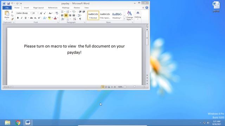Start a numbered list
Image resolution: width=225 pixels, height=126 pixels.
[x=68, y=12]
